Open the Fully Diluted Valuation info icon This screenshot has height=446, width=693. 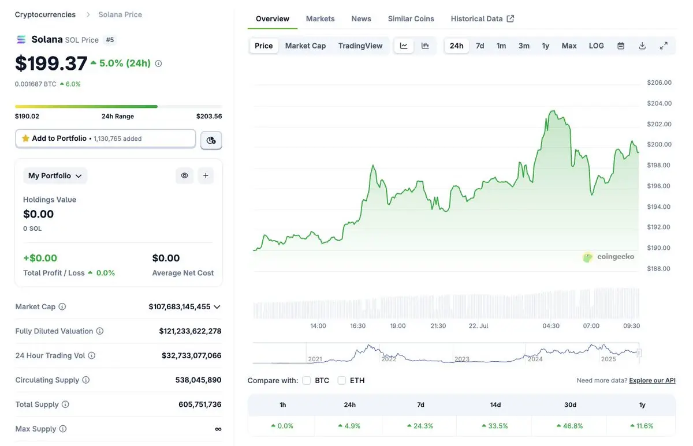coord(100,331)
